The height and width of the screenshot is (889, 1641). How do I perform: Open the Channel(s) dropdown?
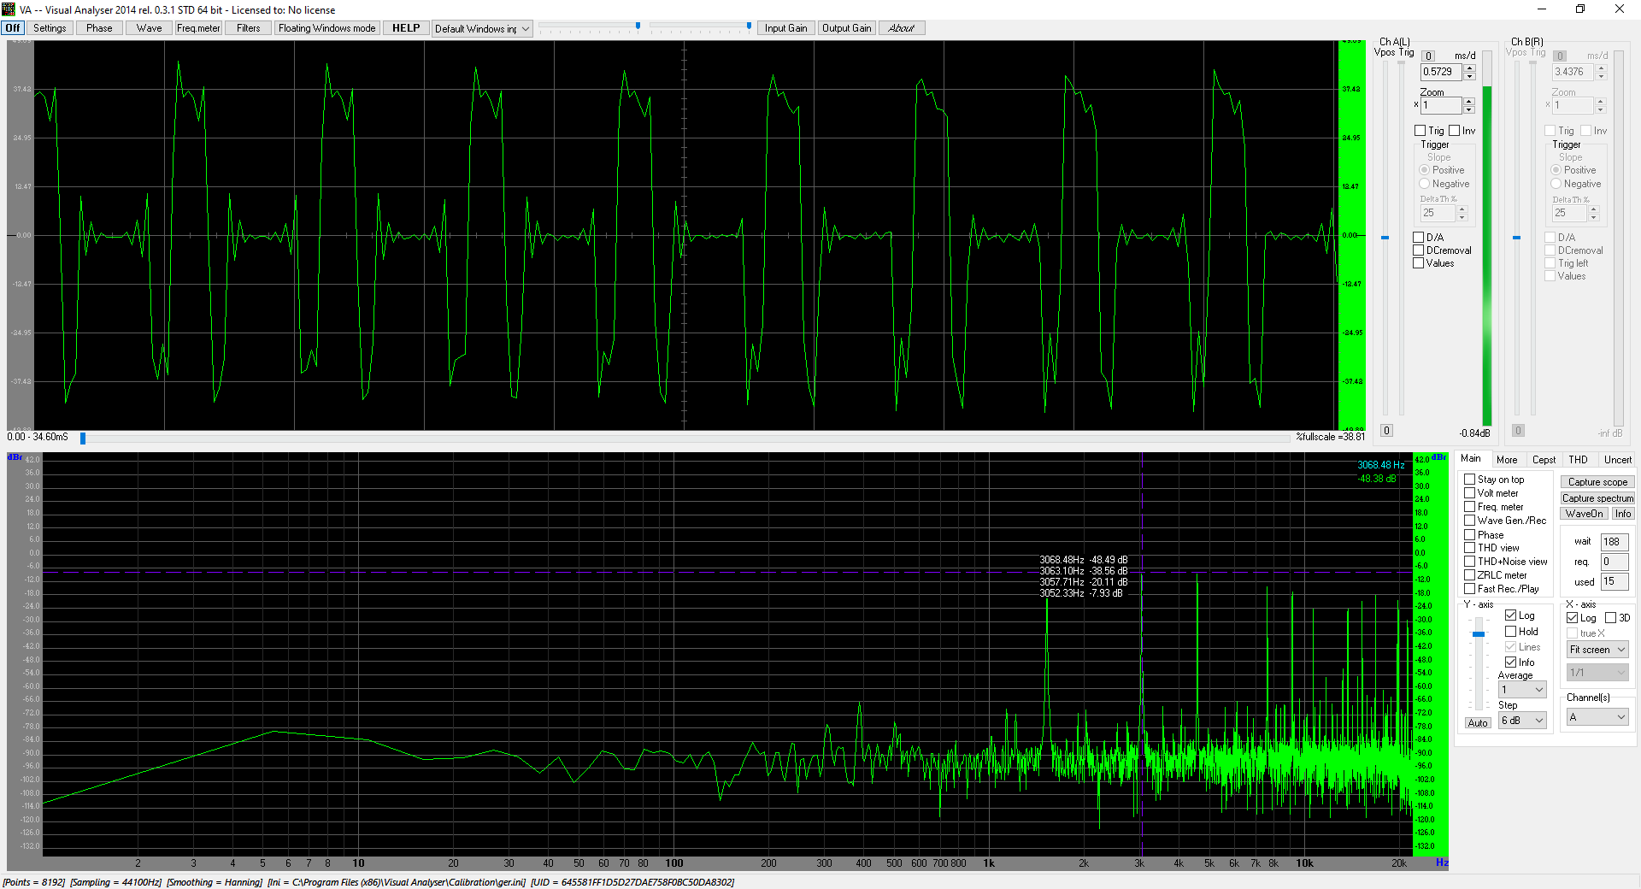tap(1597, 717)
